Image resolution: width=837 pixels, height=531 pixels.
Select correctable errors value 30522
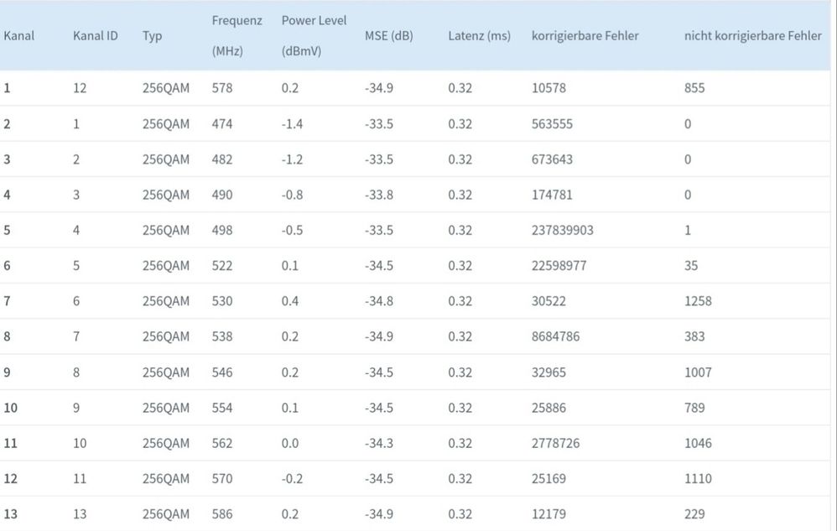click(x=548, y=301)
